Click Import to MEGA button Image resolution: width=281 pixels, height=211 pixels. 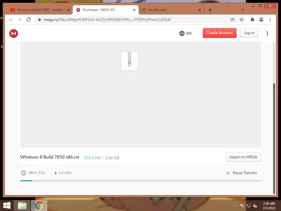(243, 157)
